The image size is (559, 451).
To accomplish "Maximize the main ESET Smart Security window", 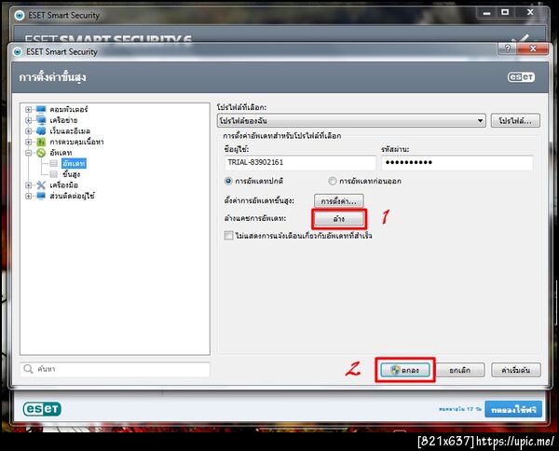I will pyautogui.click(x=505, y=12).
